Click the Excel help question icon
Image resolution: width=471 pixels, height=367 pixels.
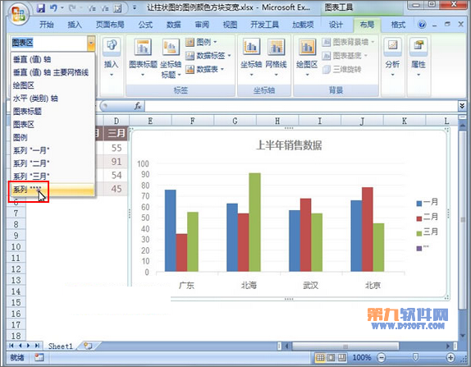(x=422, y=25)
